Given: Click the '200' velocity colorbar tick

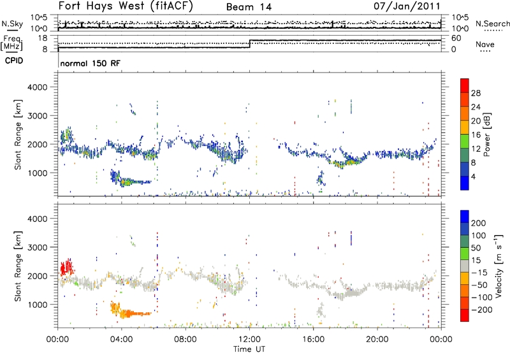Looking at the screenshot, I should click(479, 223).
